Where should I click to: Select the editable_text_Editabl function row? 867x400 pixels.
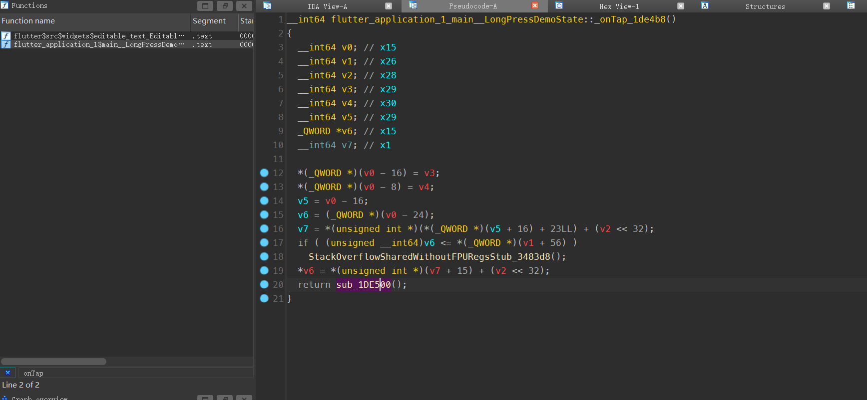pyautogui.click(x=127, y=36)
